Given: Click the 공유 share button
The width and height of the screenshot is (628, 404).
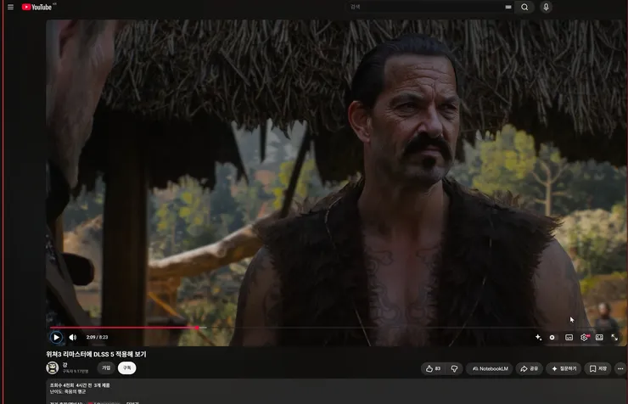Looking at the screenshot, I should point(529,368).
